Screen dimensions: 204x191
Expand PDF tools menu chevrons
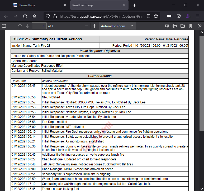click(x=200, y=26)
